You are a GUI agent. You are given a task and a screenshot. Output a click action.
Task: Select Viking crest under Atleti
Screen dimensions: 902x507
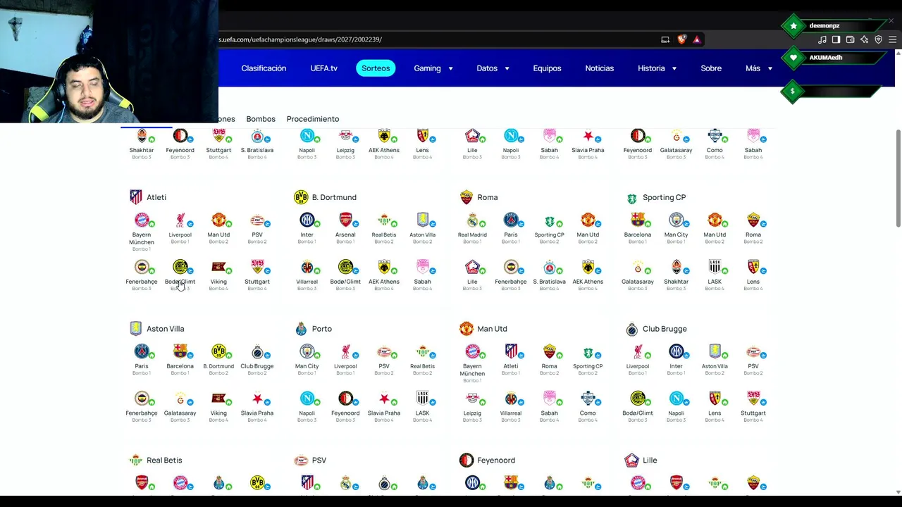pos(218,267)
